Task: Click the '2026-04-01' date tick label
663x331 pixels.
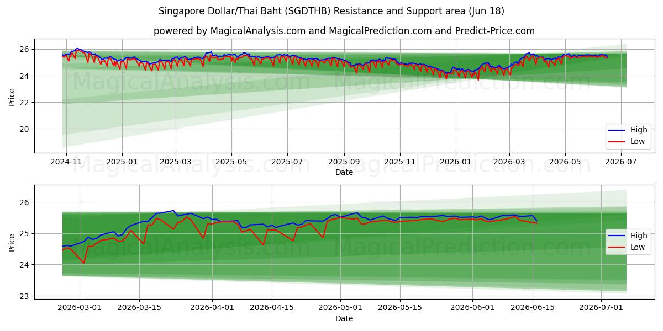Action: (x=212, y=308)
